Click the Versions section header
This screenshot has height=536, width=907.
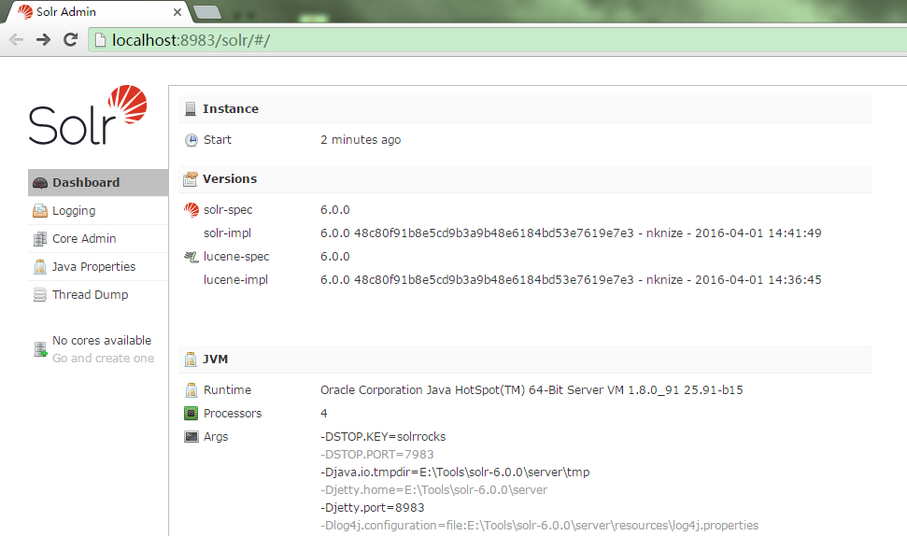coord(525,179)
